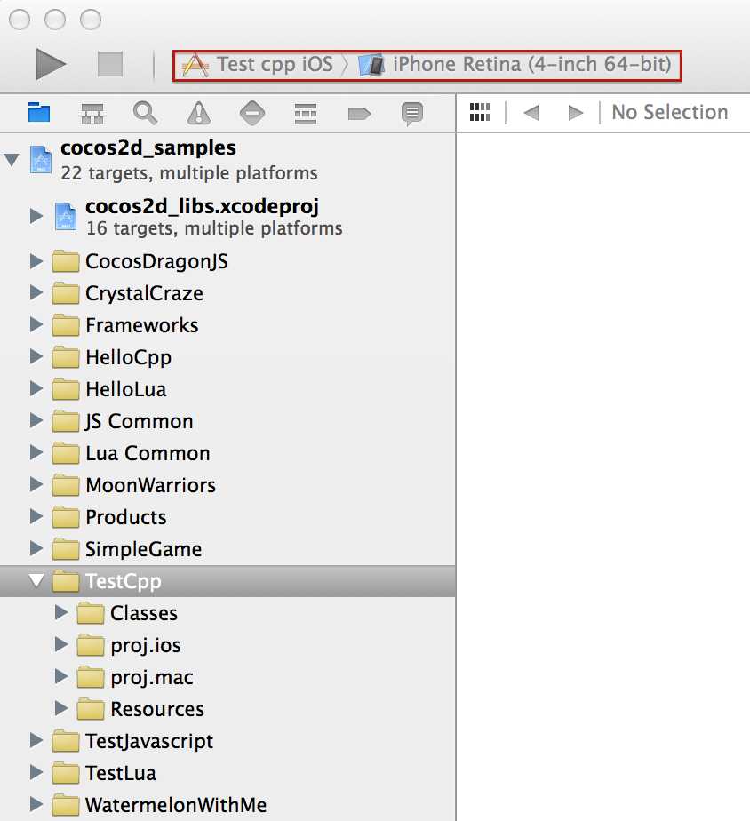Screen dimensions: 750x821
Task: Expand the TestJavascript folder
Action: (36, 740)
